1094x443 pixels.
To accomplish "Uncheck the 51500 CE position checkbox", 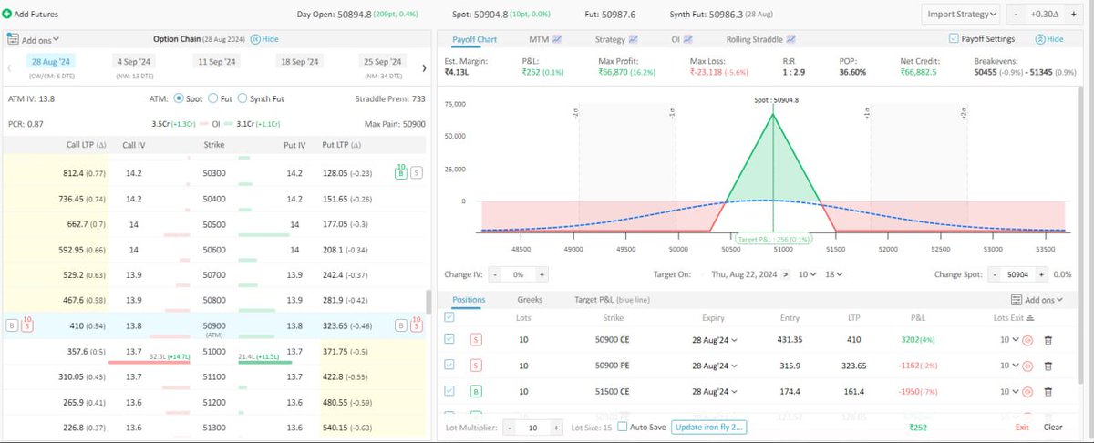I will click(x=448, y=391).
